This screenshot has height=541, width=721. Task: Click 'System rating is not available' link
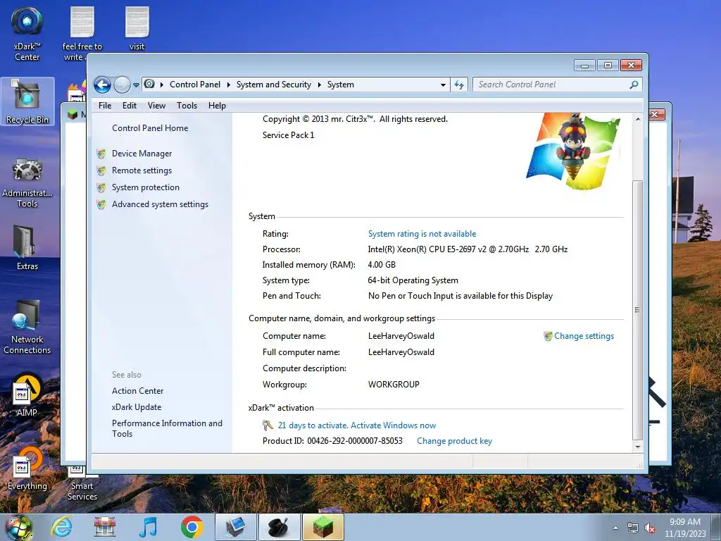[422, 234]
